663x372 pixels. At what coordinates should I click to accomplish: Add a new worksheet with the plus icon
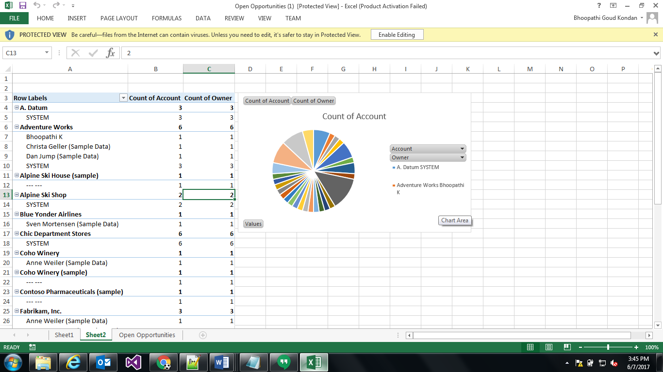pos(202,335)
